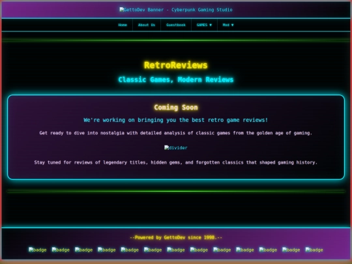Screen dimensions: 352x264
Task: Click the Powered by GettoDev since 1998 text
Action: (x=176, y=237)
